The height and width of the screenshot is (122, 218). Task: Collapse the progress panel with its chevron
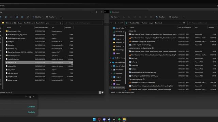[26, 97]
